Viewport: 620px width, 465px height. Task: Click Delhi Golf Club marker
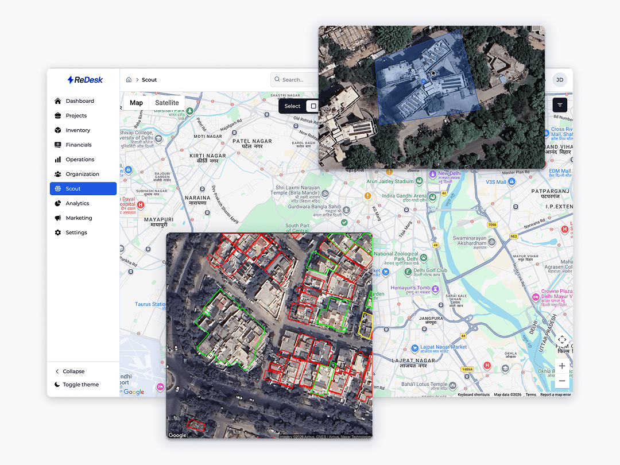pyautogui.click(x=408, y=272)
